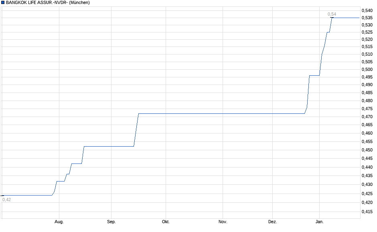
Task: Click the 0,540 price scale value
Action: click(367, 10)
